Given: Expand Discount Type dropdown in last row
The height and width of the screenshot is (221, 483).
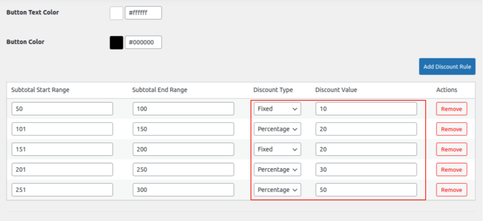Looking at the screenshot, I should pos(277,190).
